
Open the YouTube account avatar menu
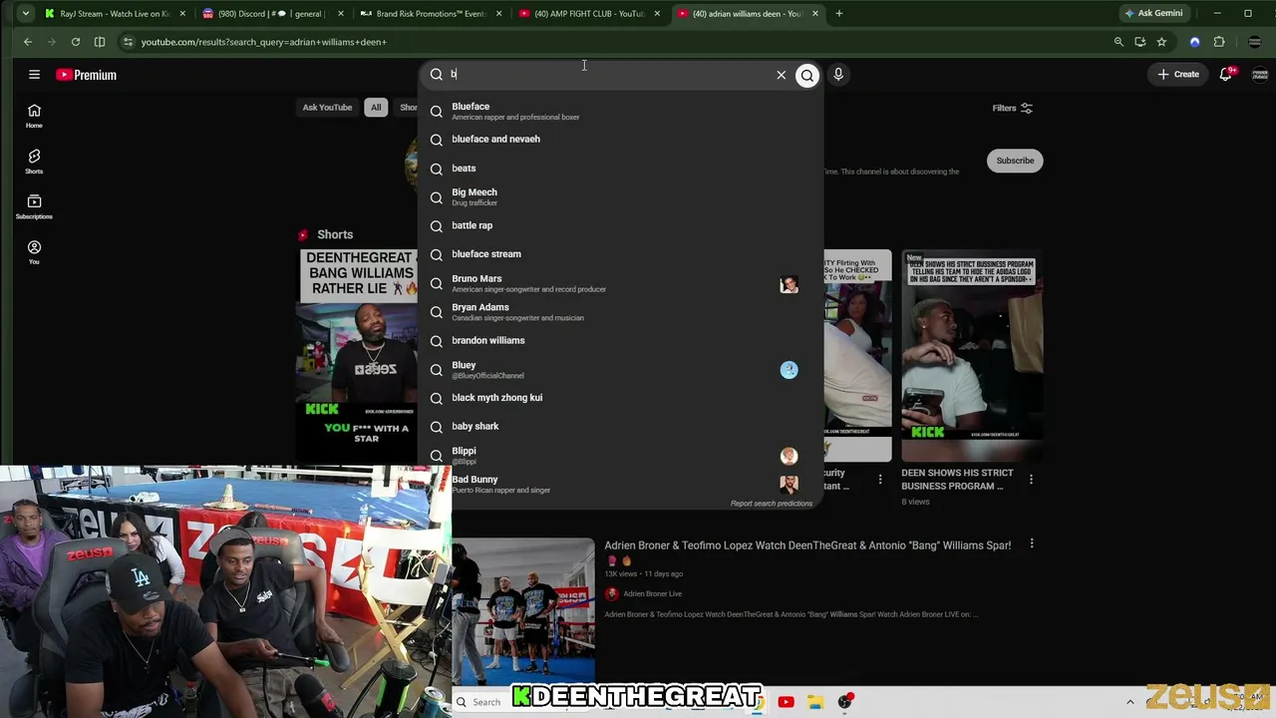pos(1260,75)
